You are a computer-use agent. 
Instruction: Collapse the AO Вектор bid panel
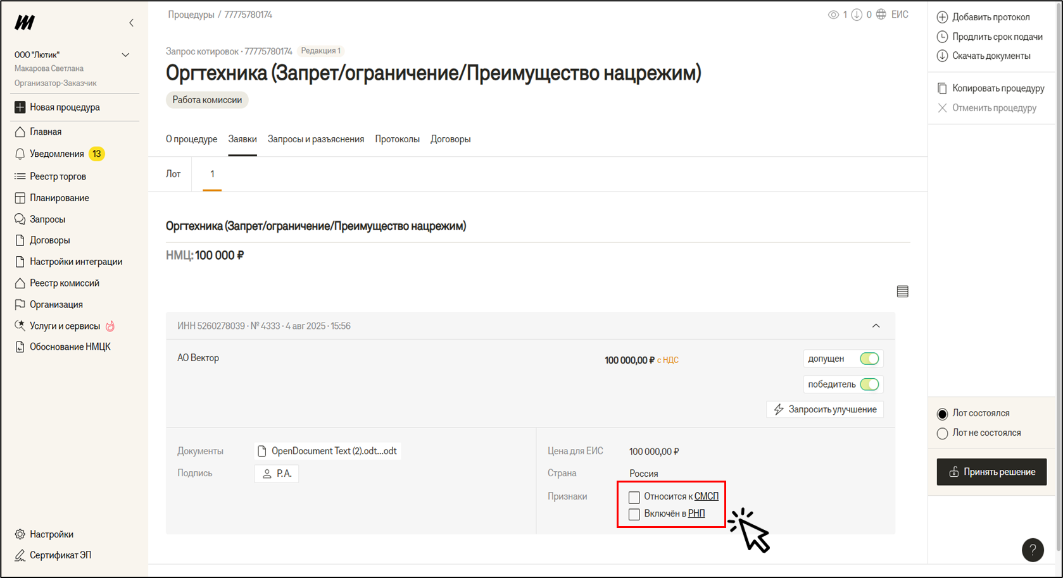pyautogui.click(x=876, y=326)
